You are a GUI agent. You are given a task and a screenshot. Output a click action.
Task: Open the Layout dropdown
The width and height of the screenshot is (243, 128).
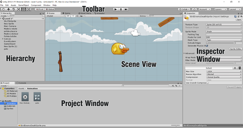[x=235, y=9]
